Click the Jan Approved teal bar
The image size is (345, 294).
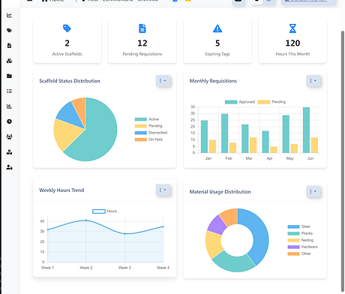click(x=204, y=136)
